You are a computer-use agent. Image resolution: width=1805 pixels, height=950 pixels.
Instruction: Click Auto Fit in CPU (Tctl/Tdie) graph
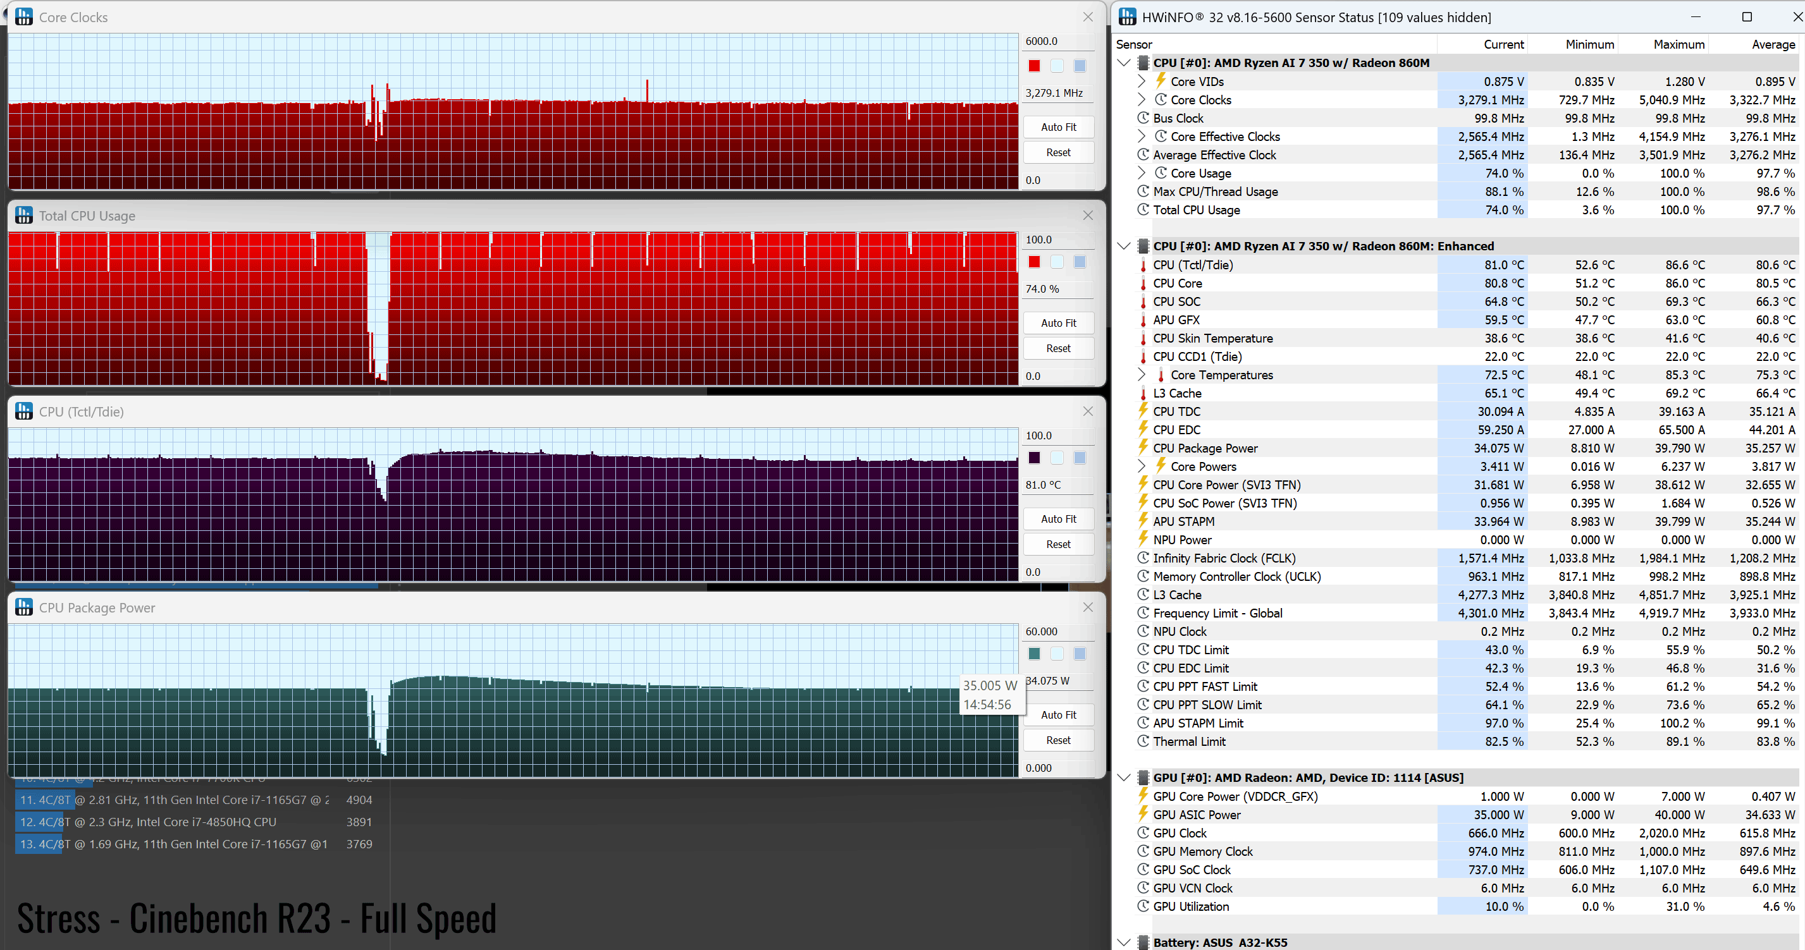click(x=1058, y=519)
